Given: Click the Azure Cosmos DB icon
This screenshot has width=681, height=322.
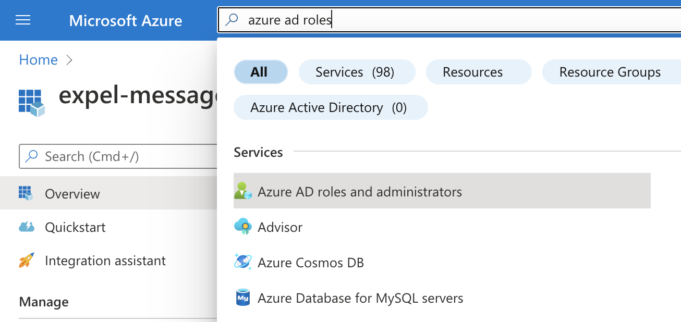Looking at the screenshot, I should point(243,262).
